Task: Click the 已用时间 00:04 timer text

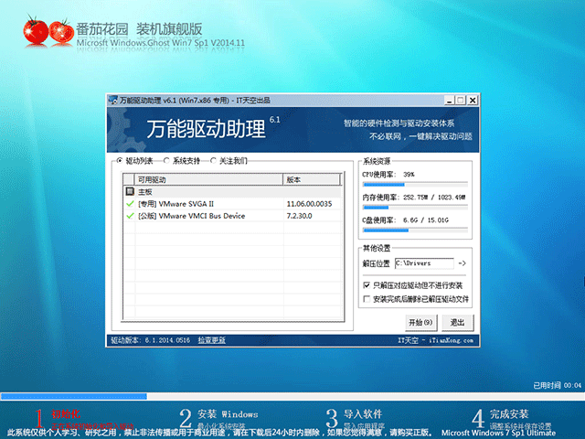Action: click(x=557, y=385)
